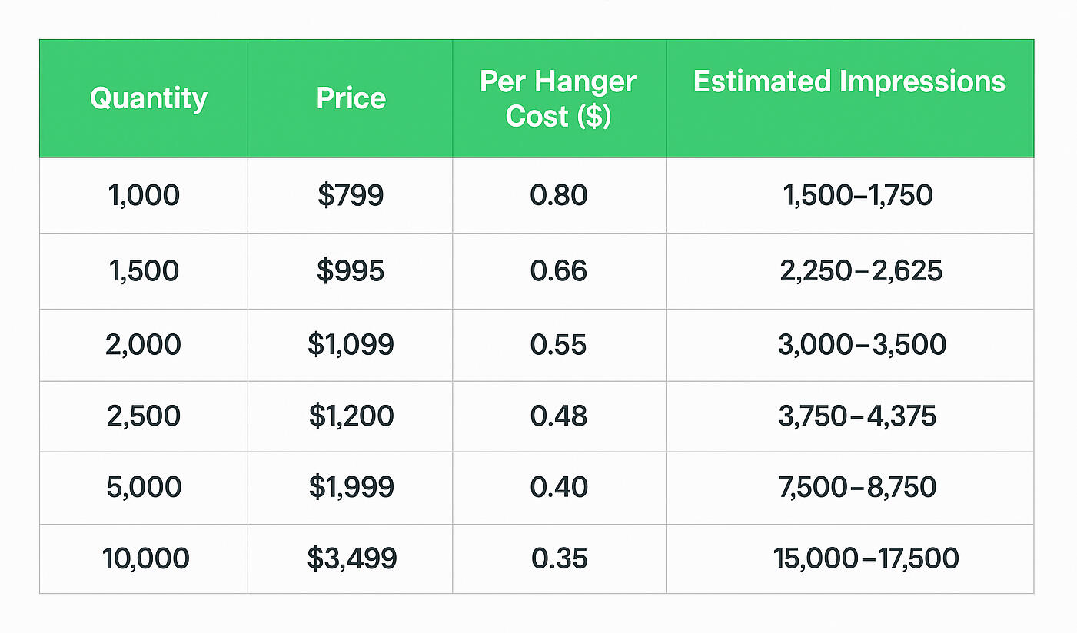Click the Price column header

pos(351,98)
